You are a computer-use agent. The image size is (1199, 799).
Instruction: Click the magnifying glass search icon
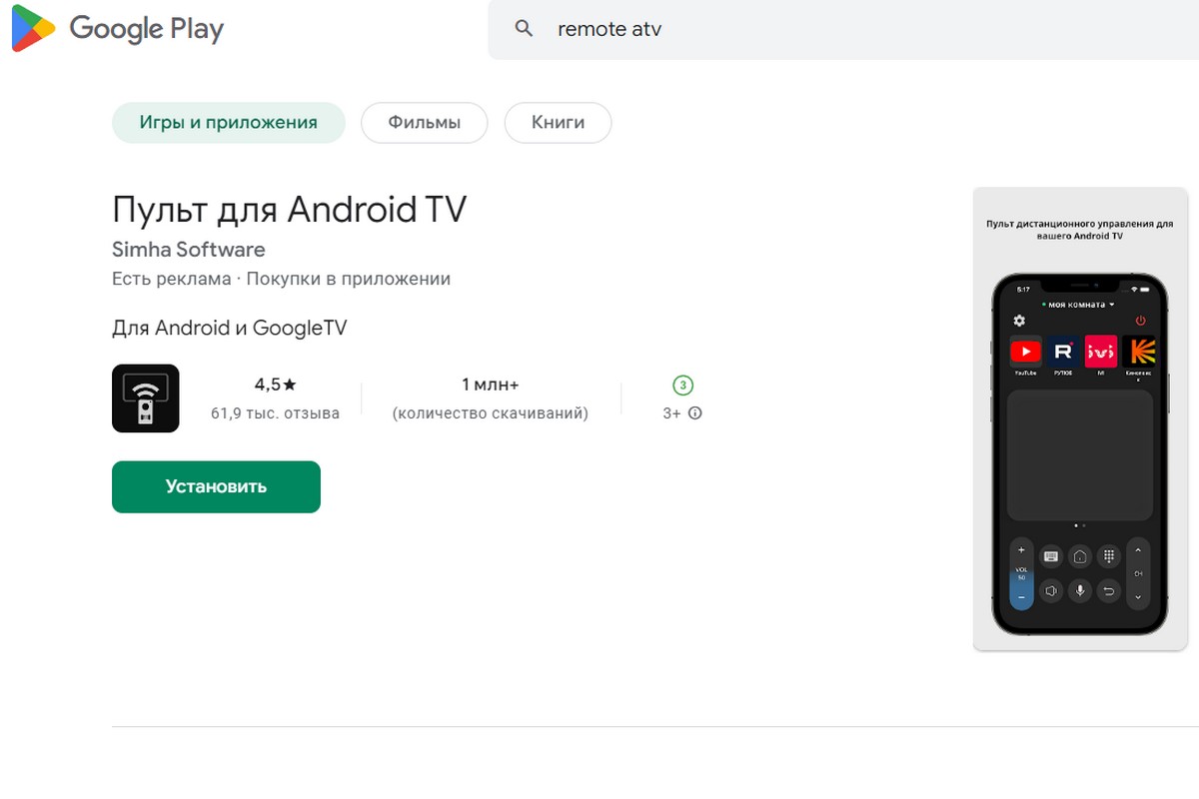pos(524,29)
